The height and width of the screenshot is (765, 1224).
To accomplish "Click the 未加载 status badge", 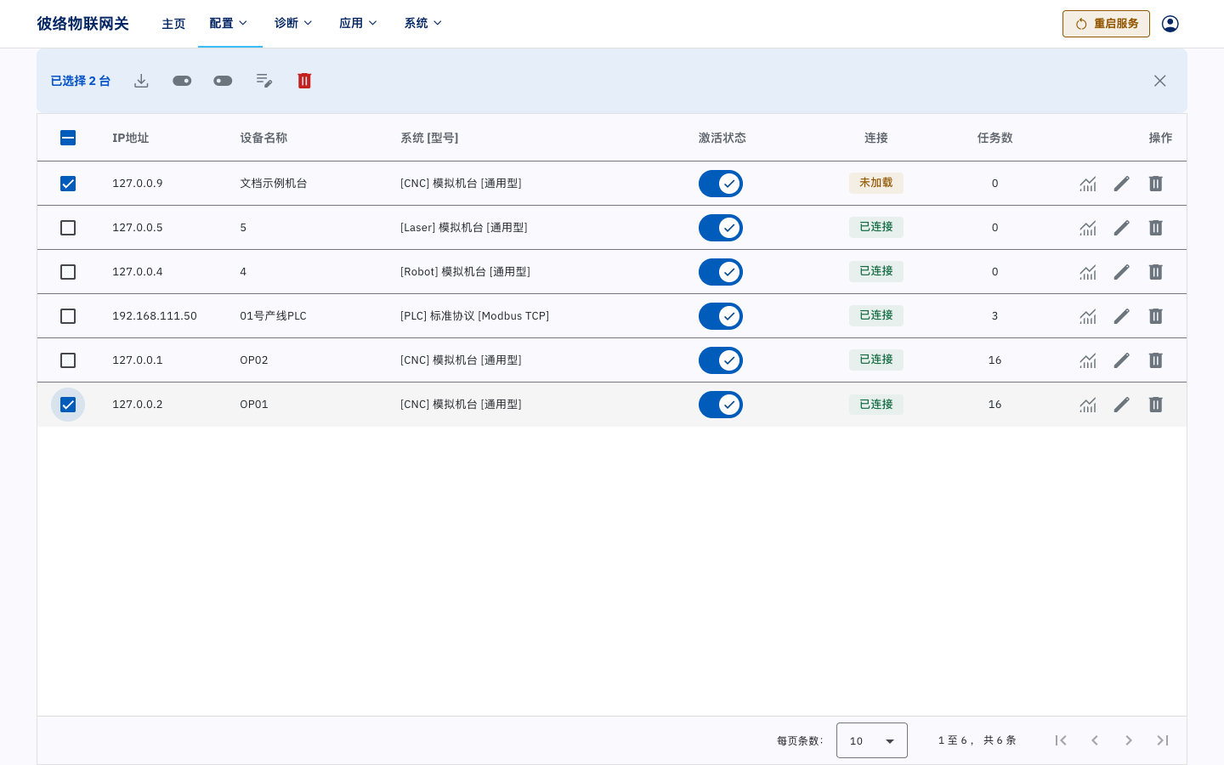I will point(876,183).
